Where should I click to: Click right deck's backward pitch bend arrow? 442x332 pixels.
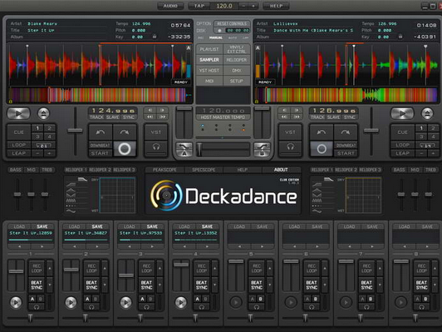pos(322,132)
